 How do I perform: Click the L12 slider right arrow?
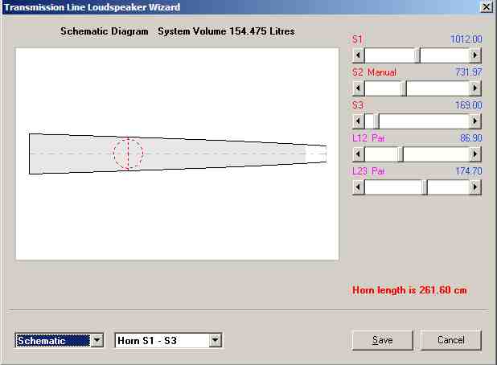(x=475, y=154)
